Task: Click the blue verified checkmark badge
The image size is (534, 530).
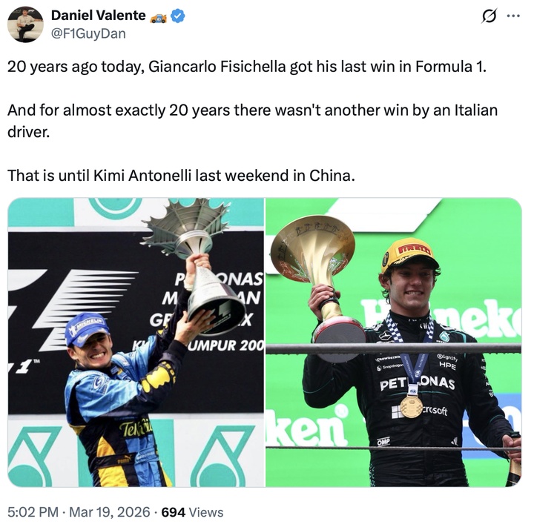Action: (177, 16)
